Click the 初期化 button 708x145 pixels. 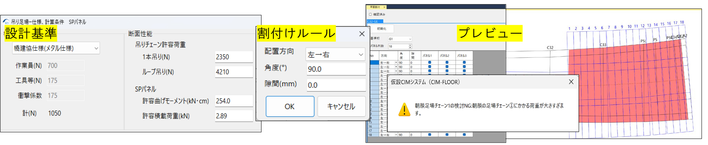tap(381, 29)
